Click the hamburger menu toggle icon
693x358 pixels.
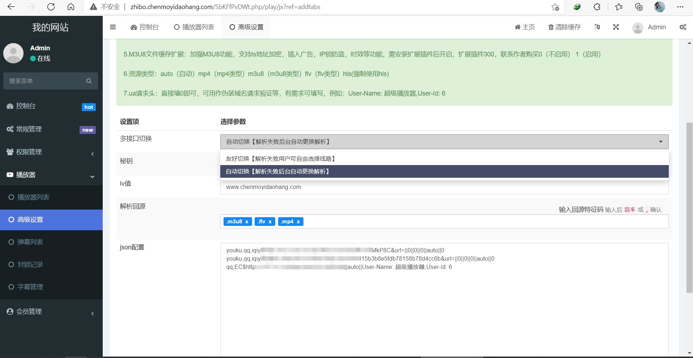[x=113, y=27]
